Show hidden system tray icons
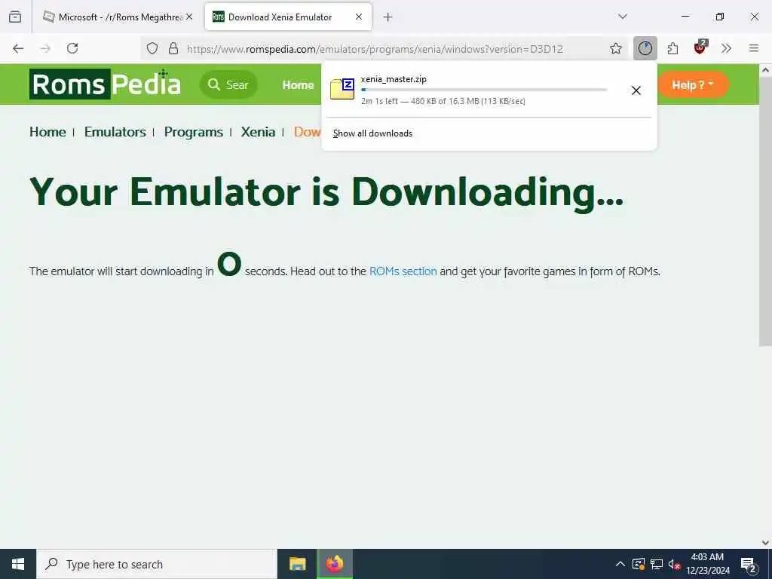Screen dimensions: 772x579 point(620,564)
